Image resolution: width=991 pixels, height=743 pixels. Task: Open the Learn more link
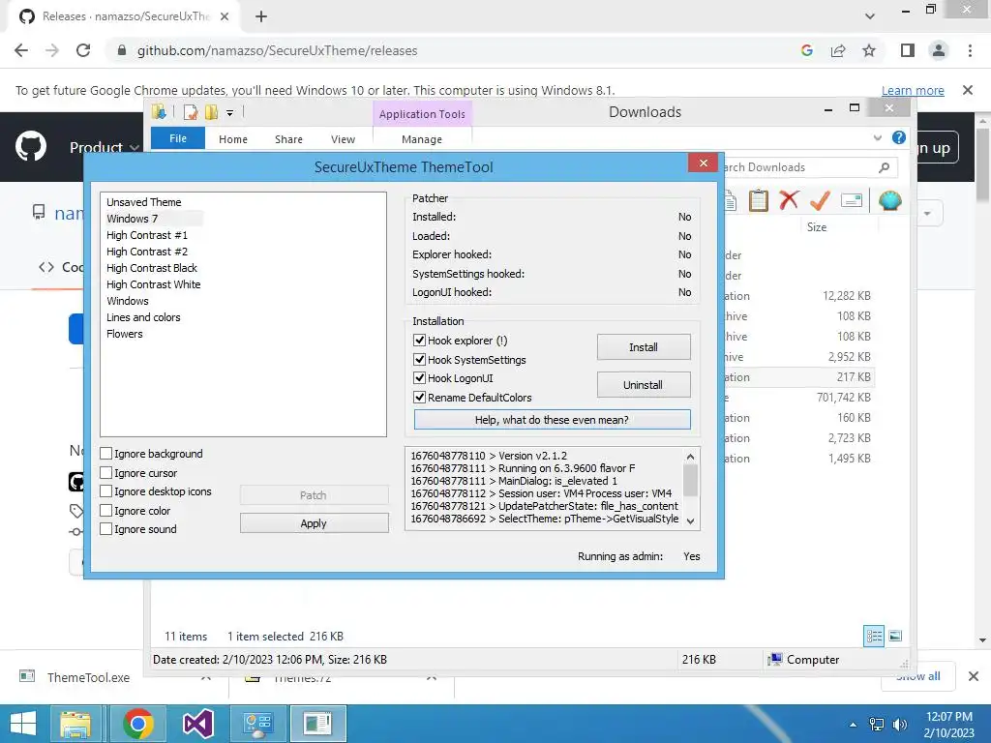[x=913, y=90]
